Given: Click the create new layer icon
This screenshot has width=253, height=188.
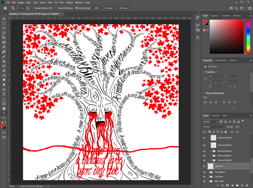Looking at the screenshot, I should point(242,185).
